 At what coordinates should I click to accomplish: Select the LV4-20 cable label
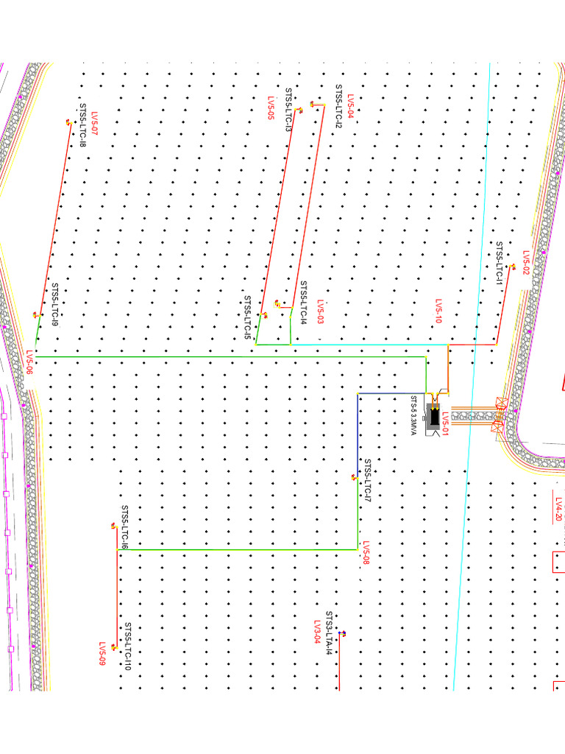(x=559, y=510)
